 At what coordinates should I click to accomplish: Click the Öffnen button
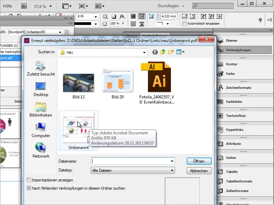(199, 161)
